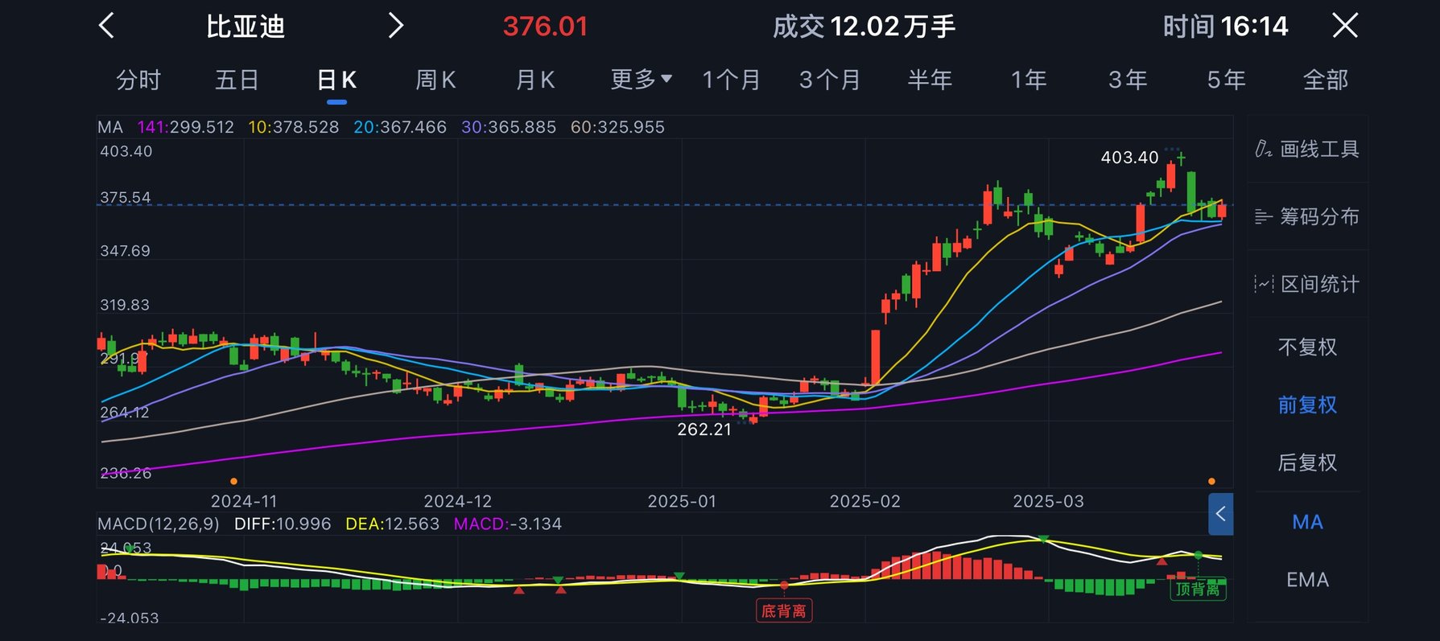1440x641 pixels.
Task: Select 不复权 adjustment mode
Action: pyautogui.click(x=1307, y=347)
